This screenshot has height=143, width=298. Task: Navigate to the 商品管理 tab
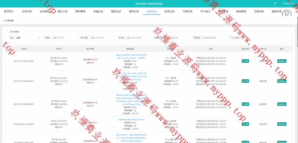[x=241, y=11]
